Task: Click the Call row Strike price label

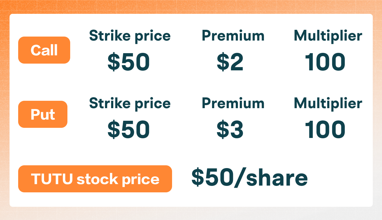Action: pyautogui.click(x=130, y=36)
